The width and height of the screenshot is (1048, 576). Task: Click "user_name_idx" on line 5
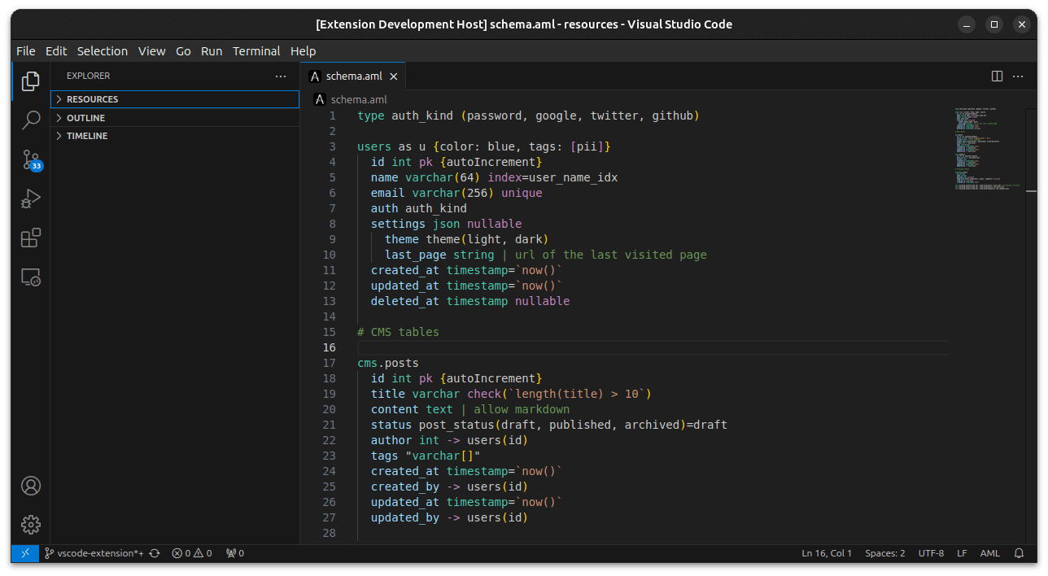point(574,177)
